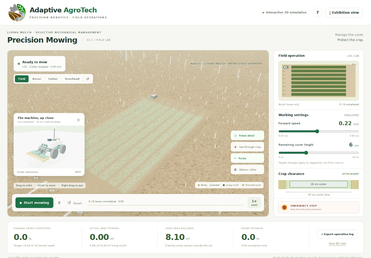Export the operation log
The height and width of the screenshot is (258, 371).
[x=337, y=234]
